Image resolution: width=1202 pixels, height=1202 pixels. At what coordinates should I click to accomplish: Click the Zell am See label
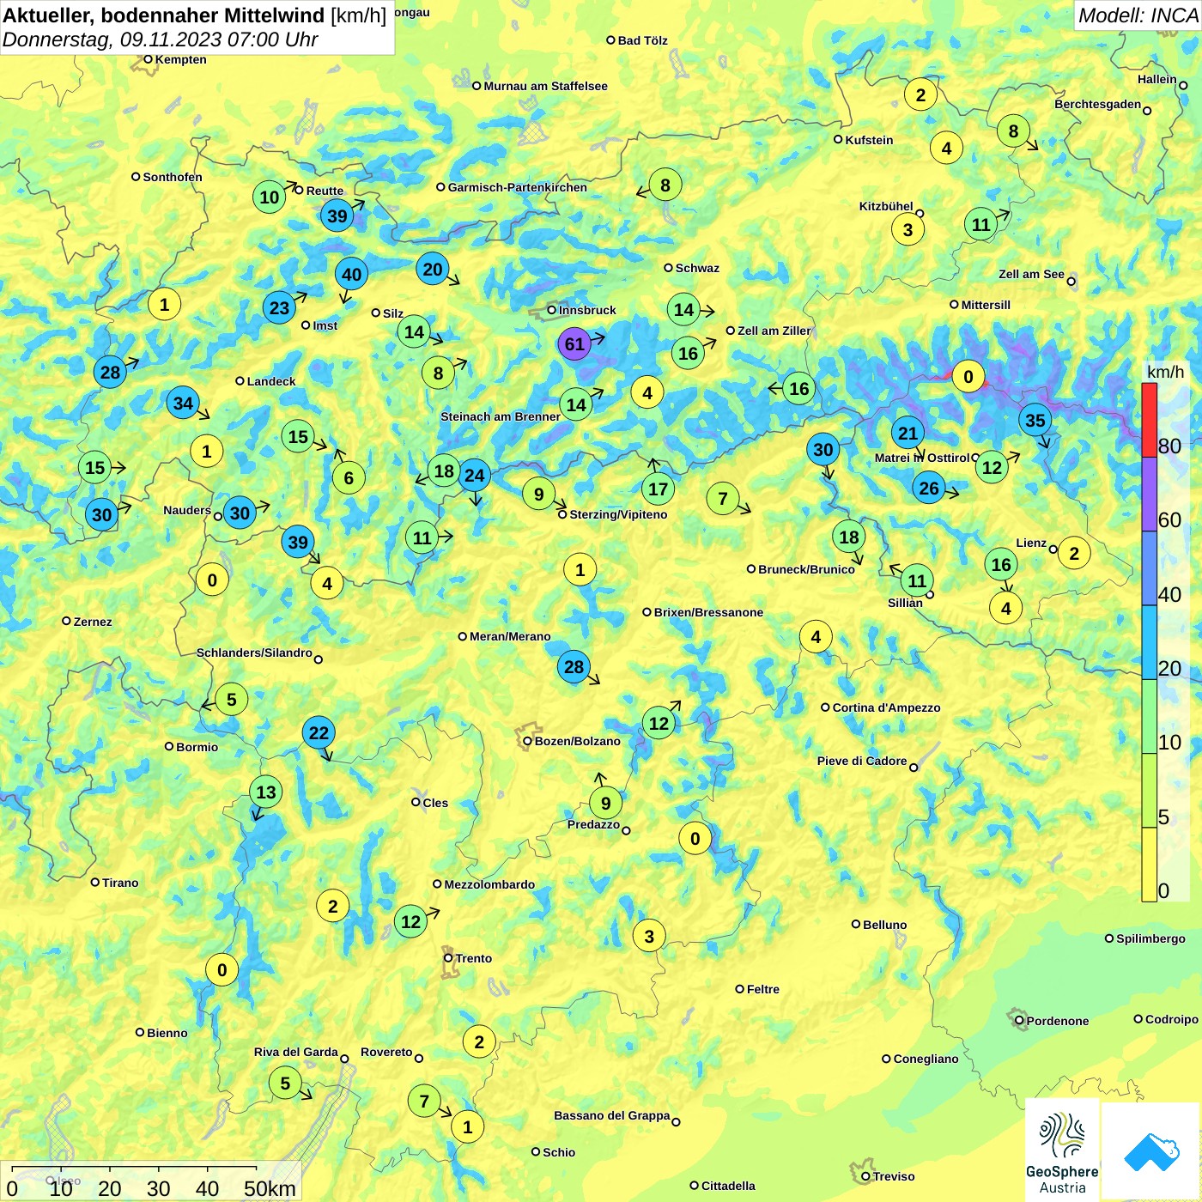point(1031,274)
